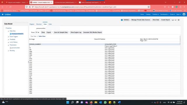Viewport: 187px width, 105px height.
Task: Open the Open dropdown menu
Action: coord(179,14)
